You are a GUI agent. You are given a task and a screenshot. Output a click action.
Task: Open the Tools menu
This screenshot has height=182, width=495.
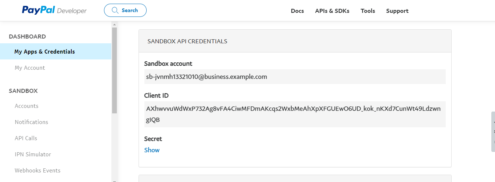point(367,11)
